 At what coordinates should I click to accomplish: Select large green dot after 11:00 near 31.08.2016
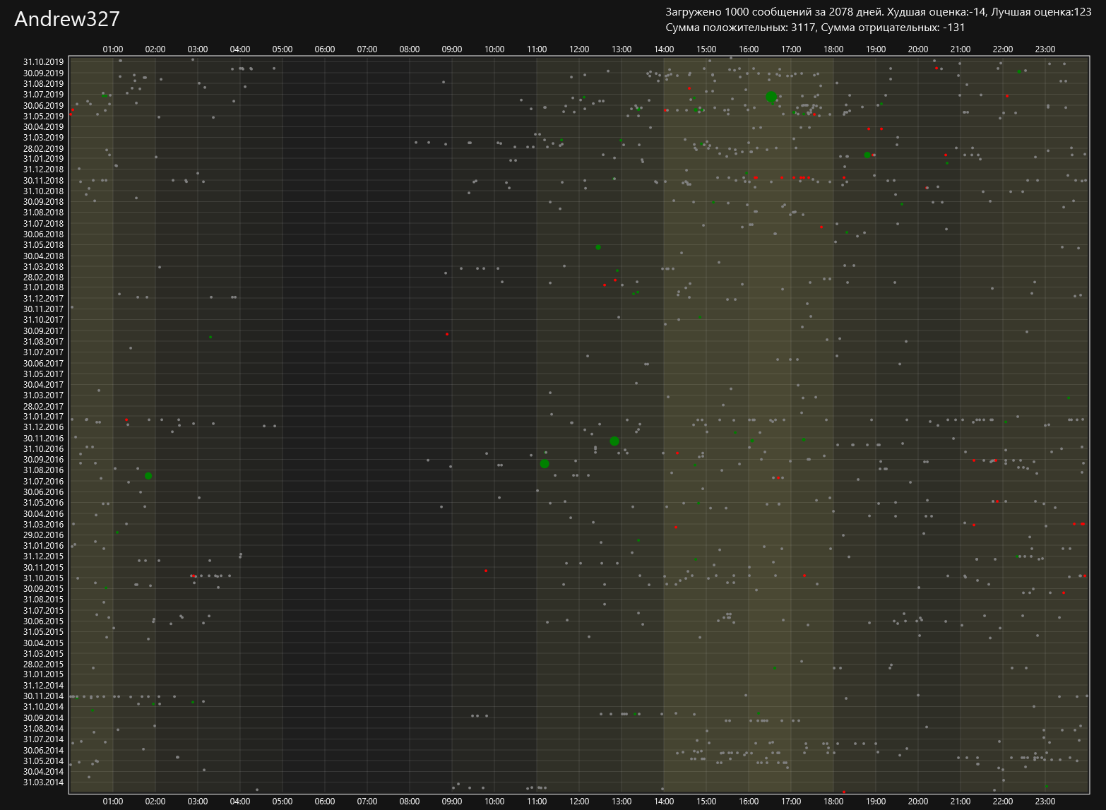(x=545, y=464)
